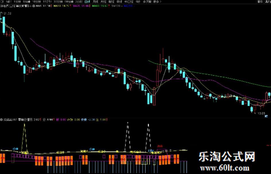
Task: Expand the 更多 more periods menu
Action: click(x=157, y=2)
